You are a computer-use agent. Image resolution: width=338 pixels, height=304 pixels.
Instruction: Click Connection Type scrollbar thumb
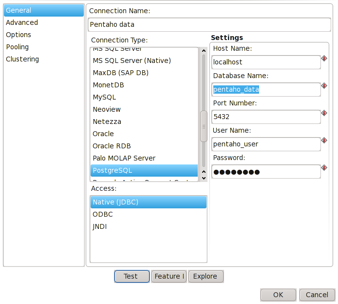click(204, 126)
